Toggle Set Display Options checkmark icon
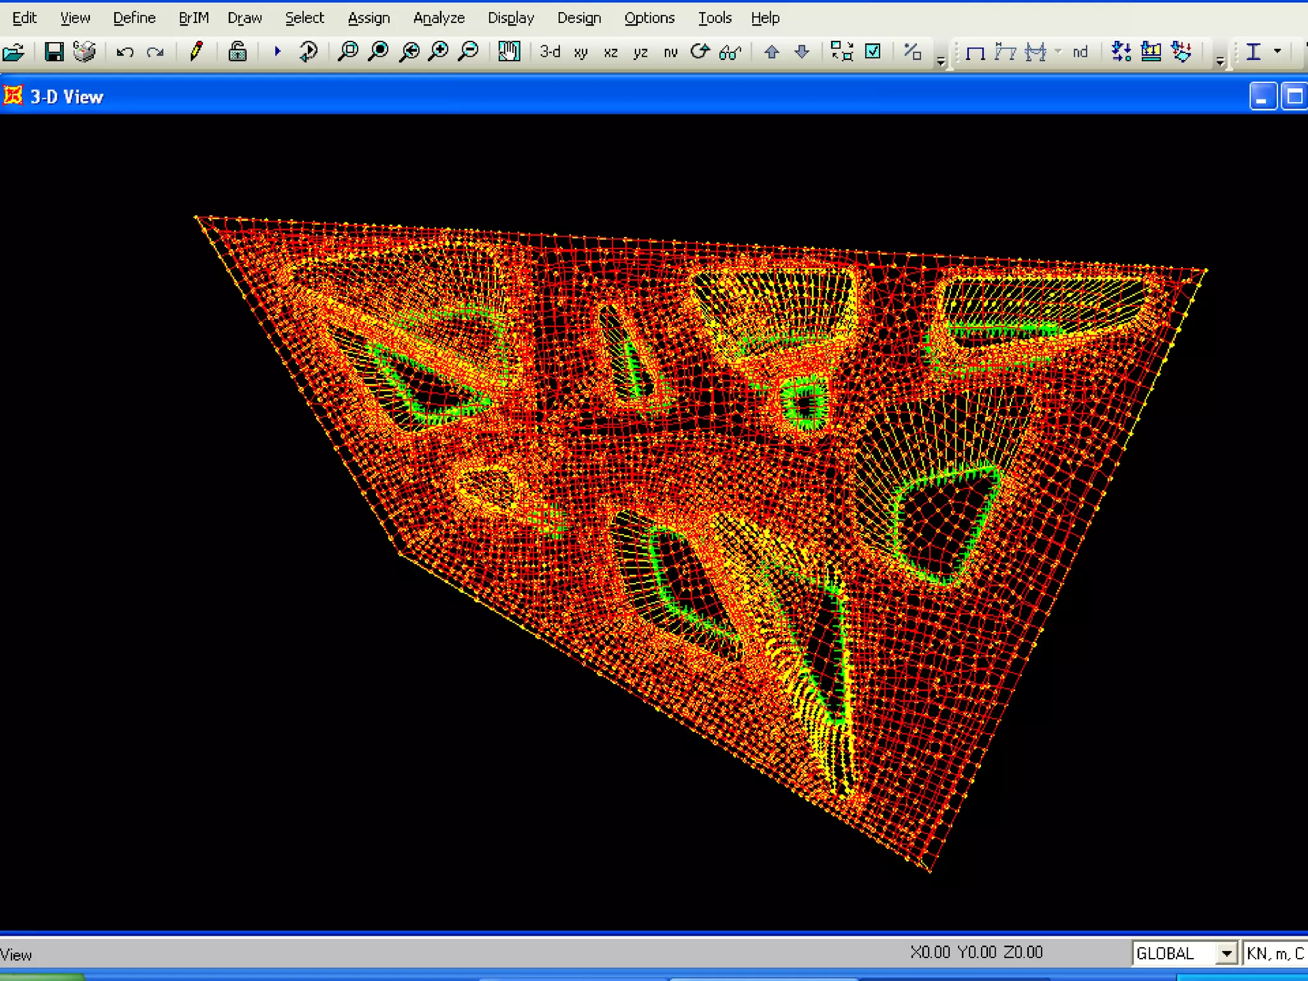The height and width of the screenshot is (981, 1308). point(872,52)
